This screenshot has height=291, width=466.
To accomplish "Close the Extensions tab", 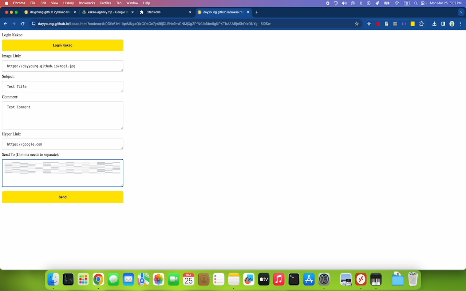I will coord(190,12).
